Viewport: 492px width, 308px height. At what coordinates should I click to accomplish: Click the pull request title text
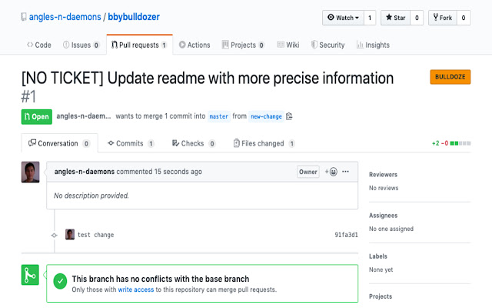208,79
